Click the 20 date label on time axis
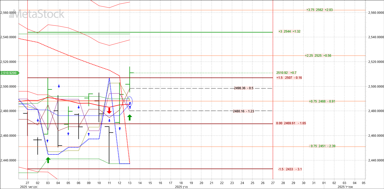Image resolution: width=384 pixels, height=189 pixels. tap(201, 183)
